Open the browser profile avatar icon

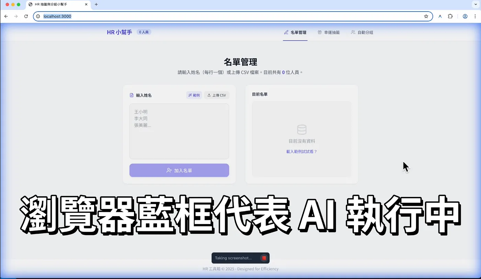coord(465,16)
